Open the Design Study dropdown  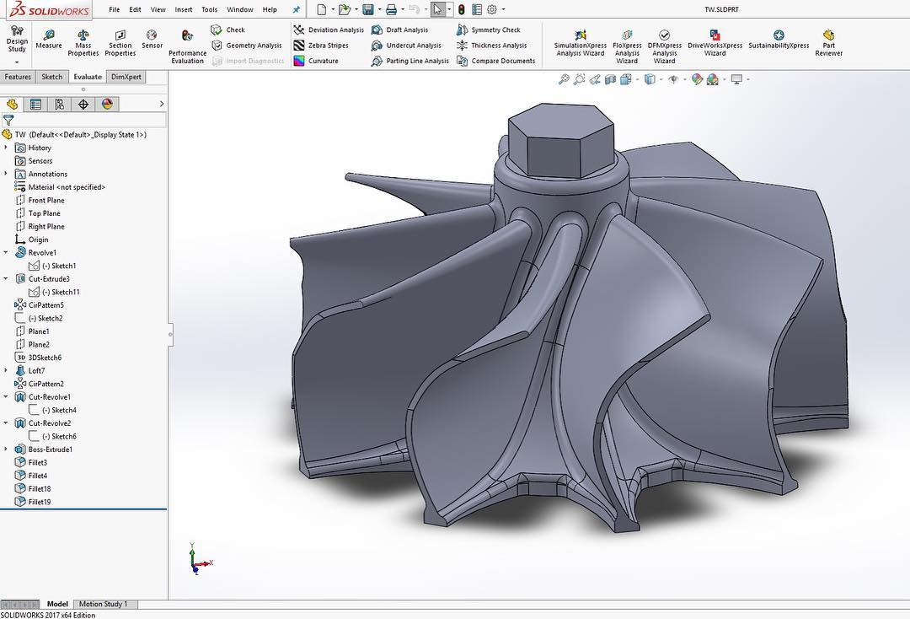pyautogui.click(x=17, y=62)
